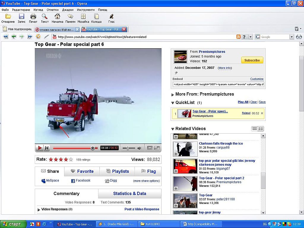Add Clarkson falls through the ice to QuickList

point(176,154)
